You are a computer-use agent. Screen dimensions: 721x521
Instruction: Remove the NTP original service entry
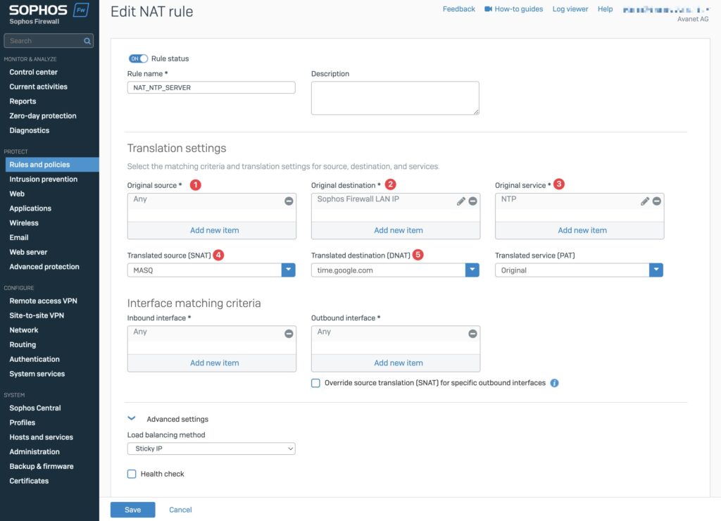pos(656,201)
